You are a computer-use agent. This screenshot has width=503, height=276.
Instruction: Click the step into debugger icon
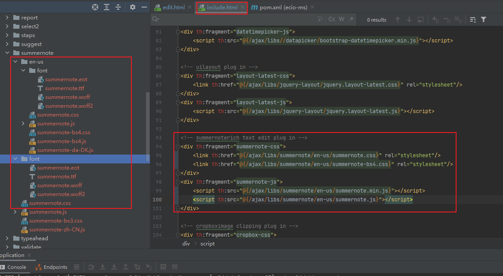(x=103, y=267)
